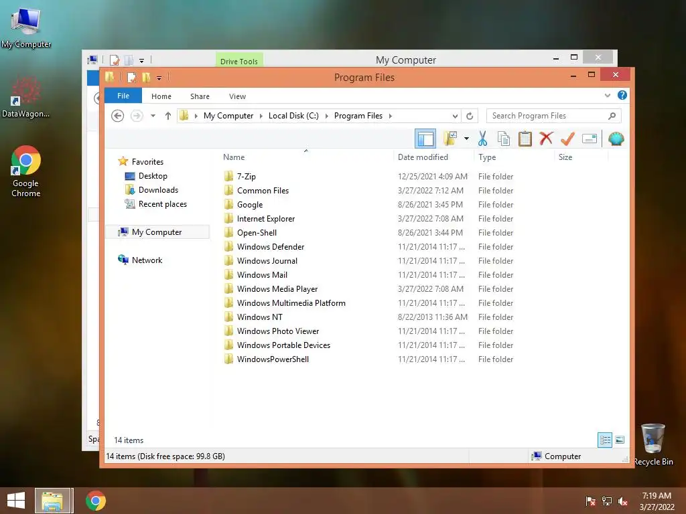Select the Internet Explorer folder
Viewport: 686px width, 514px height.
(265, 219)
